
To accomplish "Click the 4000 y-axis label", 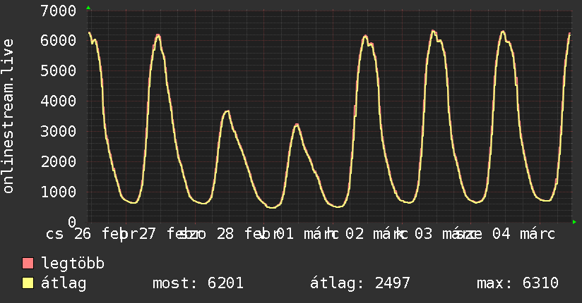I will coord(59,101).
